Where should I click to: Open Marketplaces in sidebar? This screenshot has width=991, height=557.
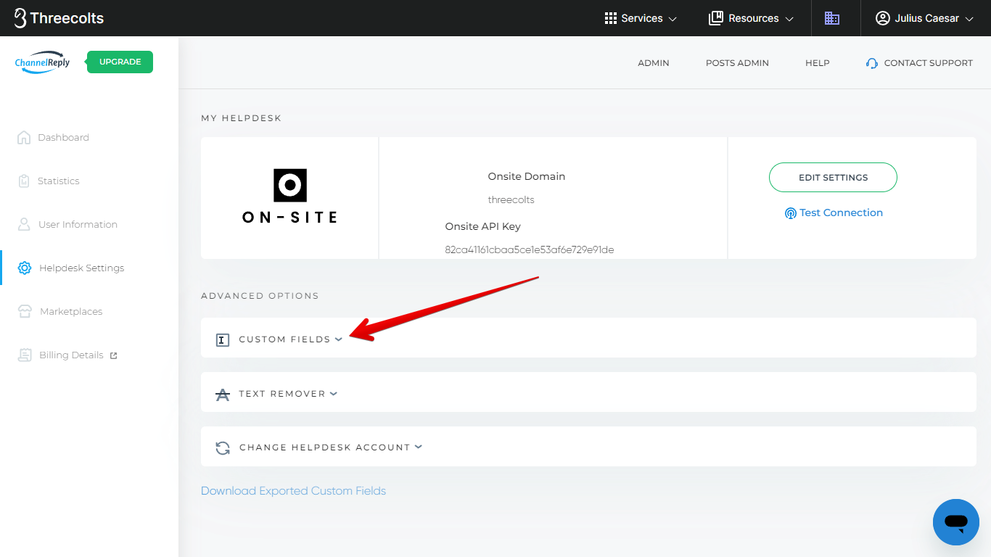(71, 311)
